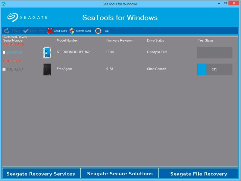
Task: Click the Drive Status column header
Action: pyautogui.click(x=155, y=40)
